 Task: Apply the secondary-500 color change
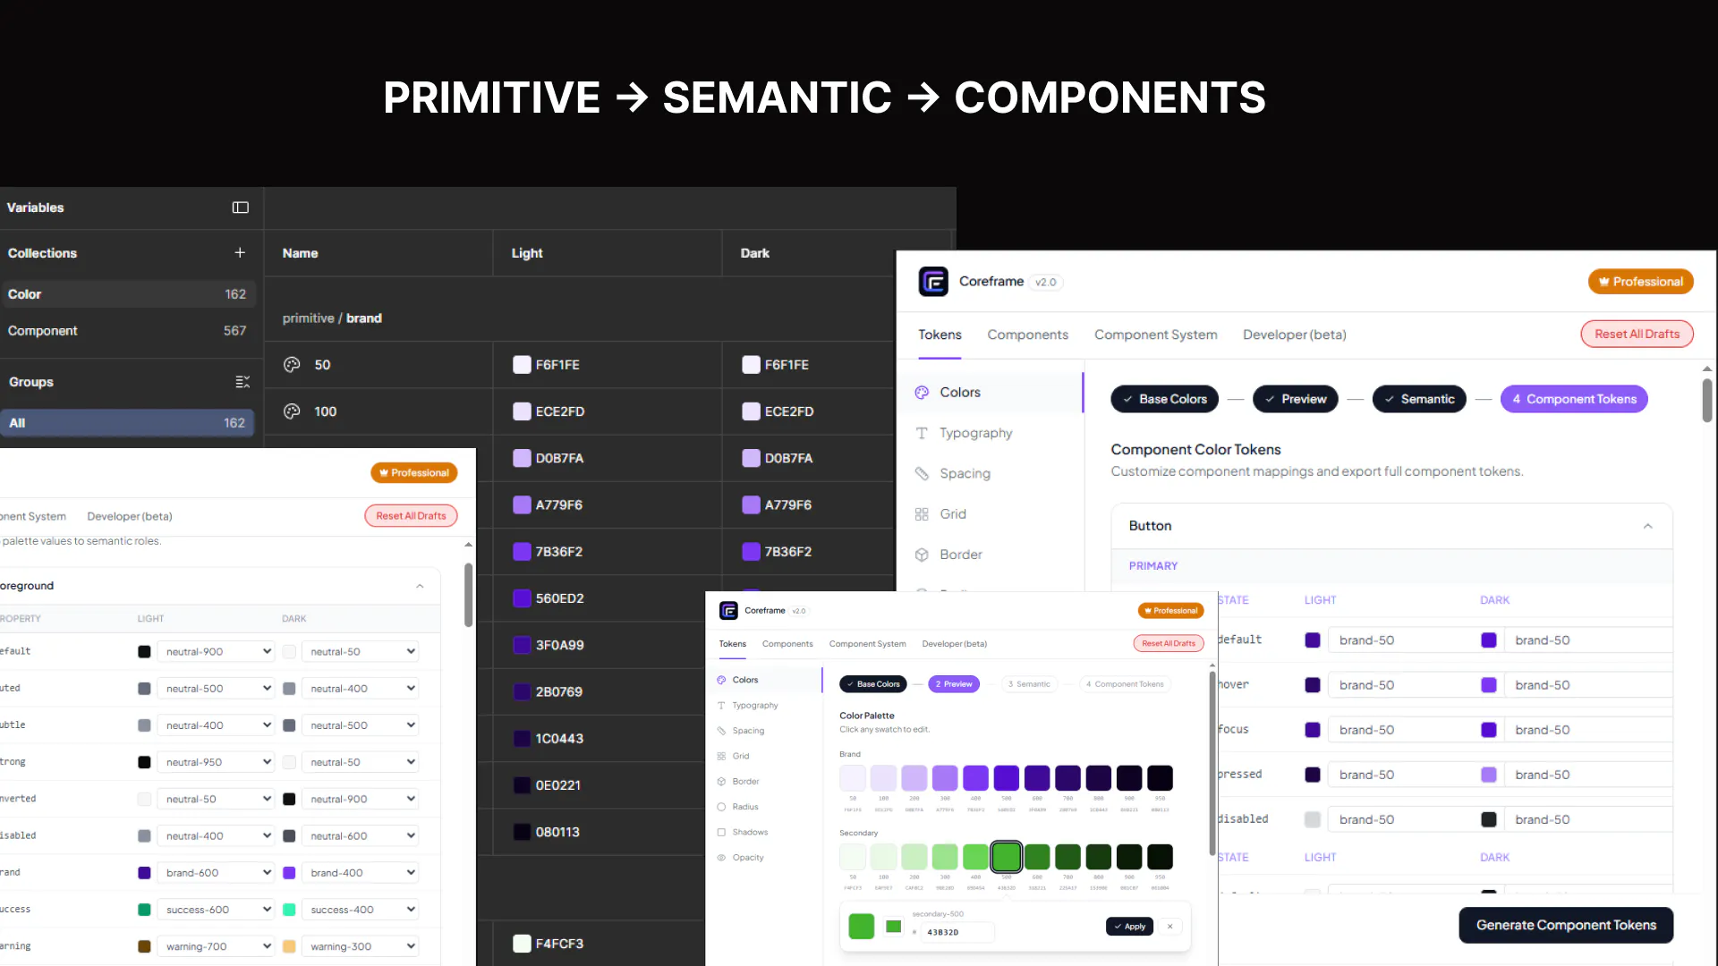pyautogui.click(x=1129, y=927)
